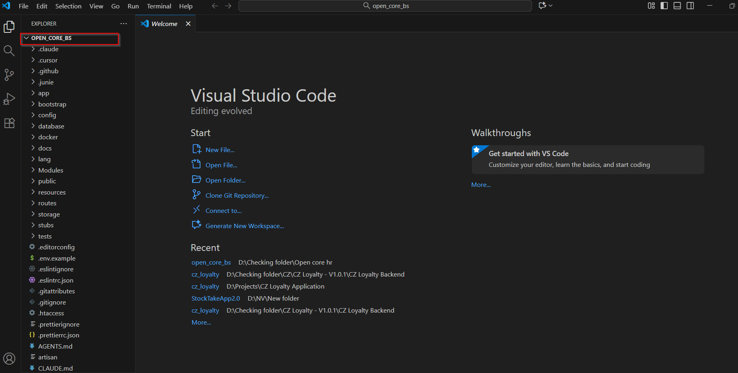Open the Source Control view
The image size is (738, 373).
[9, 75]
